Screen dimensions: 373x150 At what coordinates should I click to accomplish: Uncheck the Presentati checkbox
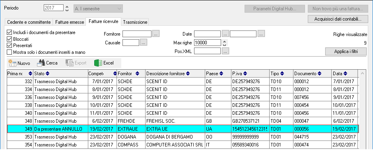tap(10, 46)
